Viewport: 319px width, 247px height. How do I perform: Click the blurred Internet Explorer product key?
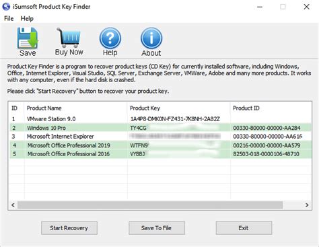pos(175,136)
